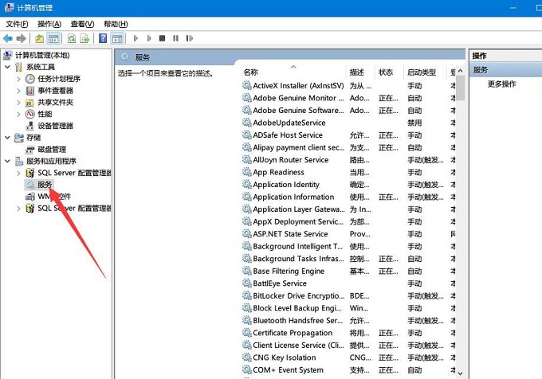The width and height of the screenshot is (542, 379).
Task: Select the 设备管理器 icon in tree
Action: (x=29, y=126)
